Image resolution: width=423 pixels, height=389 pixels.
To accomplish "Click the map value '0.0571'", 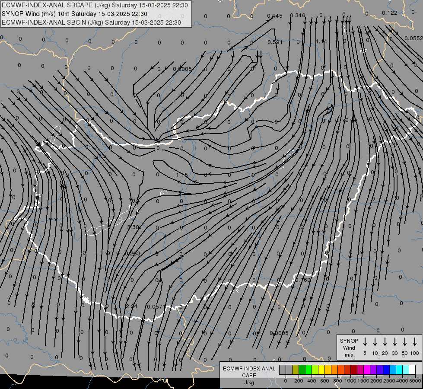I will (x=156, y=306).
